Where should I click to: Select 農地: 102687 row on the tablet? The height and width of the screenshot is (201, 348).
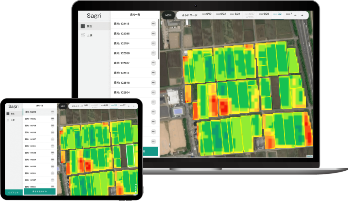point(39,180)
